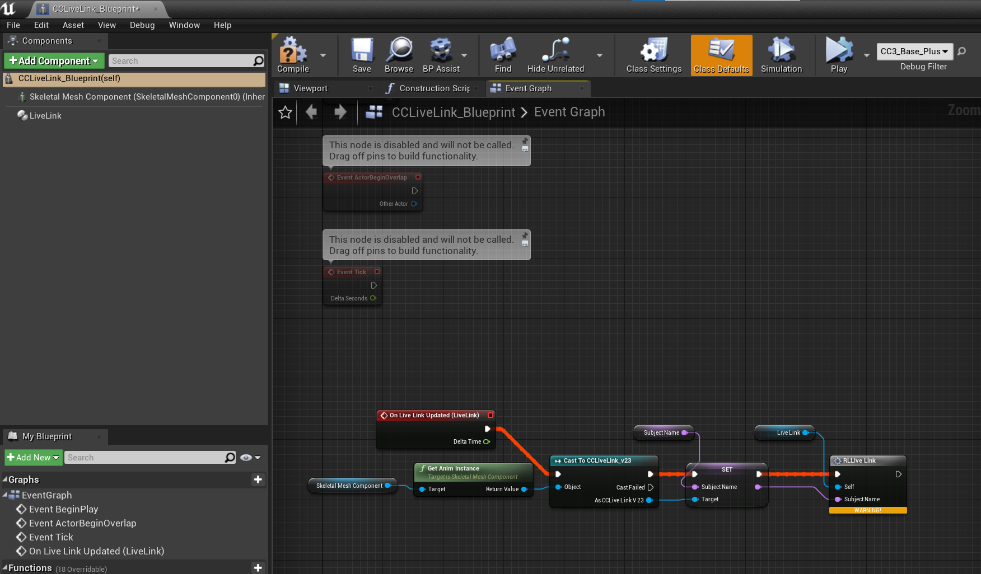This screenshot has width=981, height=574.
Task: Click RLLive Link exec output pin
Action: coord(898,474)
